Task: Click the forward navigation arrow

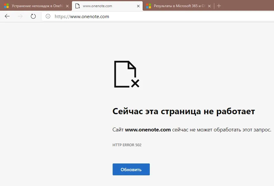Action: [x=20, y=16]
